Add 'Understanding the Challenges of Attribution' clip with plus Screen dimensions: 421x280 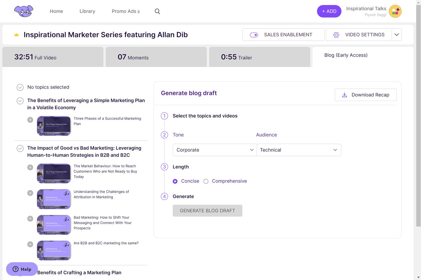30,193
